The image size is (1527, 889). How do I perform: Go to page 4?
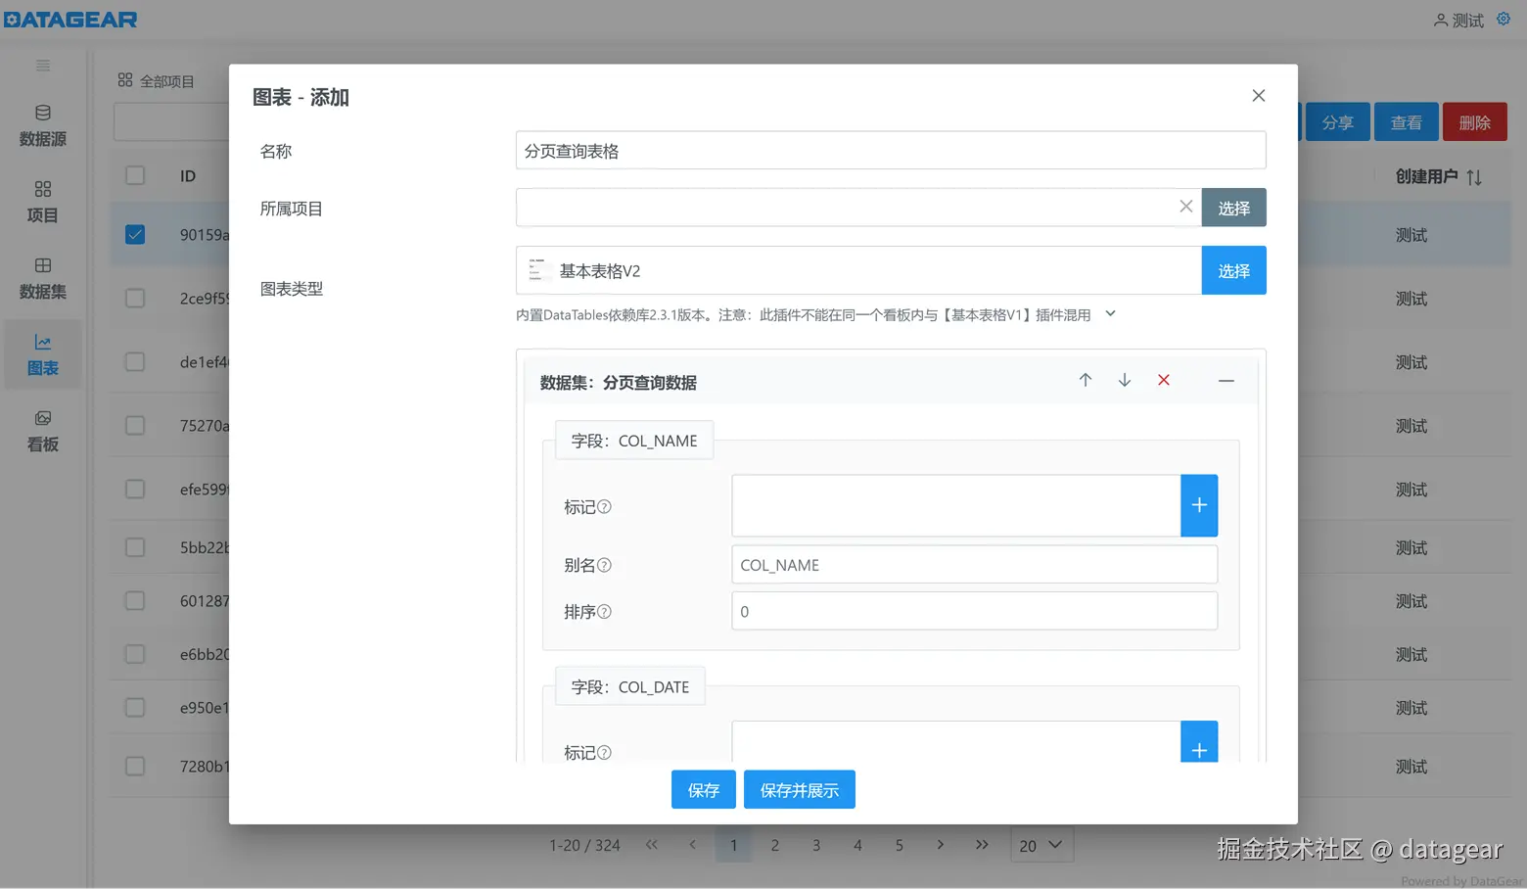[x=857, y=845]
